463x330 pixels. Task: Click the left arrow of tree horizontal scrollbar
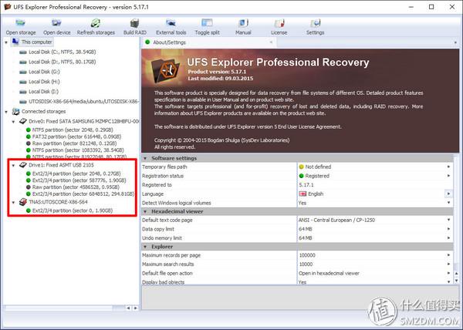point(128,308)
